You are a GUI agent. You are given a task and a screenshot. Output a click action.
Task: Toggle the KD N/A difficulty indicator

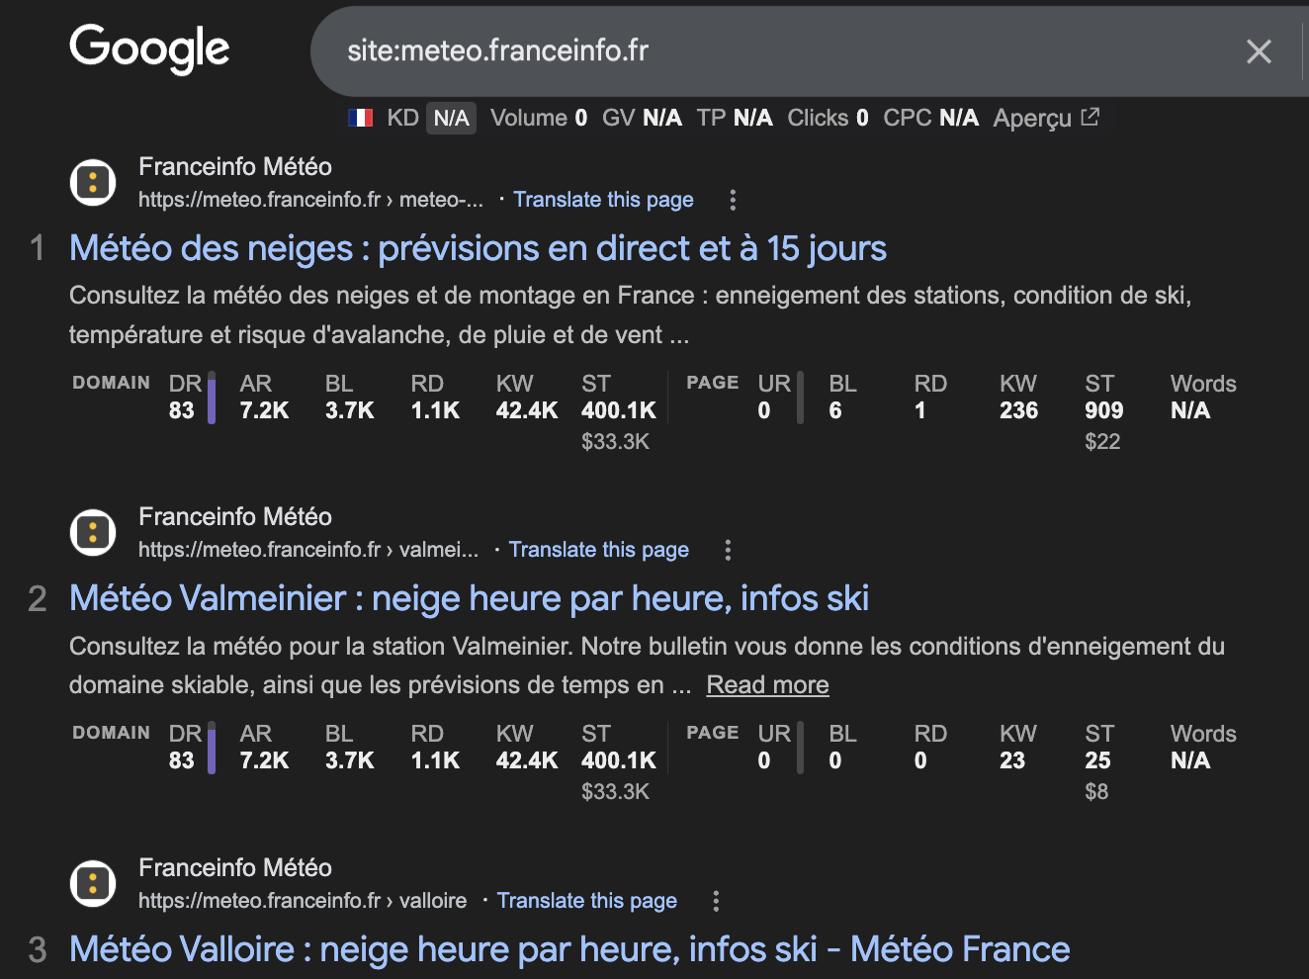(451, 117)
